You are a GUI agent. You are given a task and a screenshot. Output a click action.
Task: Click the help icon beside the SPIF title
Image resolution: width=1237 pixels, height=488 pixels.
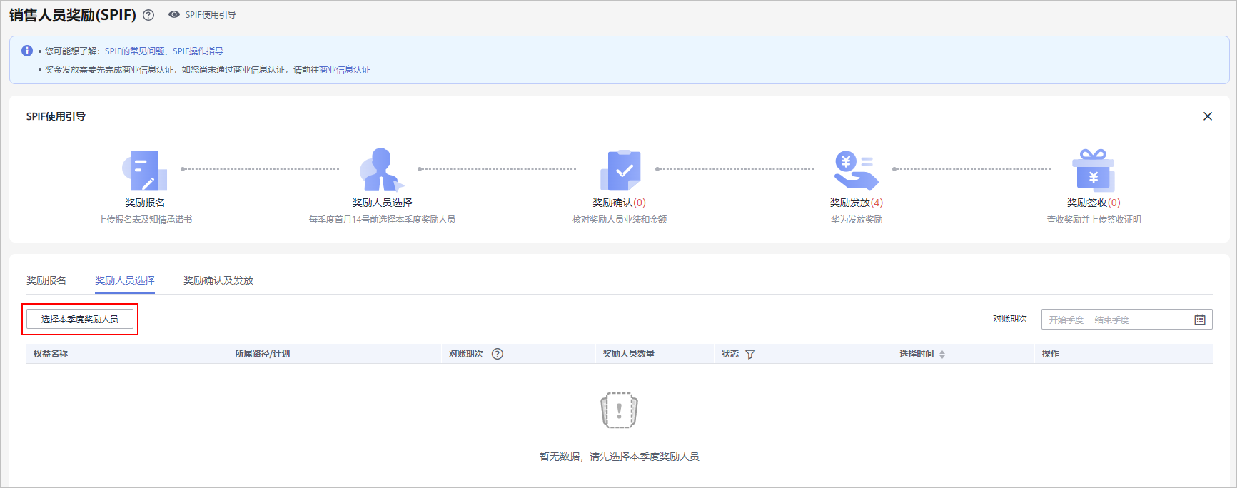point(148,15)
